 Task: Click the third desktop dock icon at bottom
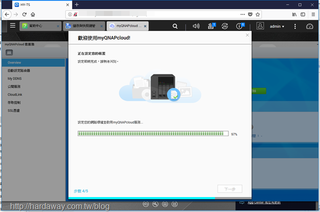[x=165, y=204]
